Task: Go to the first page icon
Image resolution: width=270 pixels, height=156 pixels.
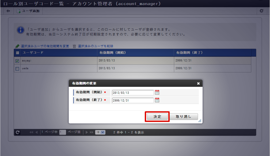Action: [x=31, y=132]
